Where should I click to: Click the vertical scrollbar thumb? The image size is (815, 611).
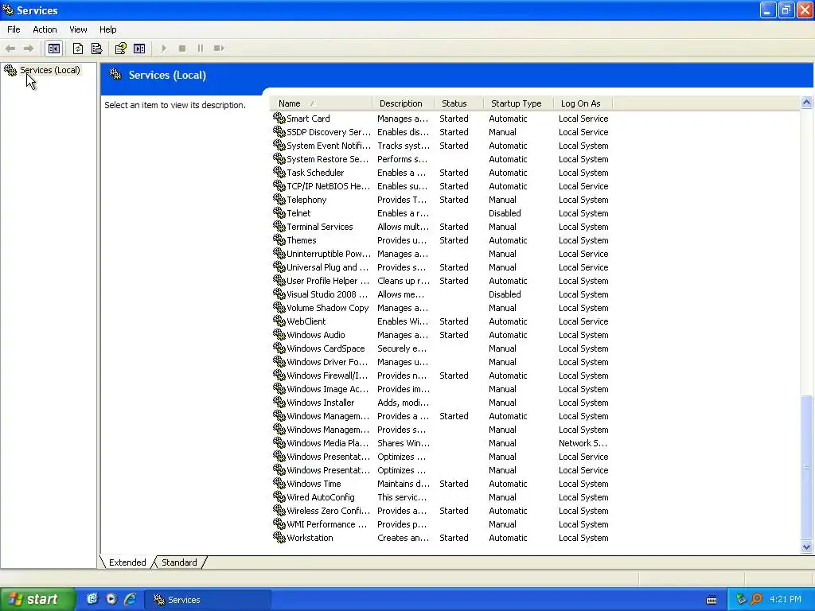tap(807, 468)
